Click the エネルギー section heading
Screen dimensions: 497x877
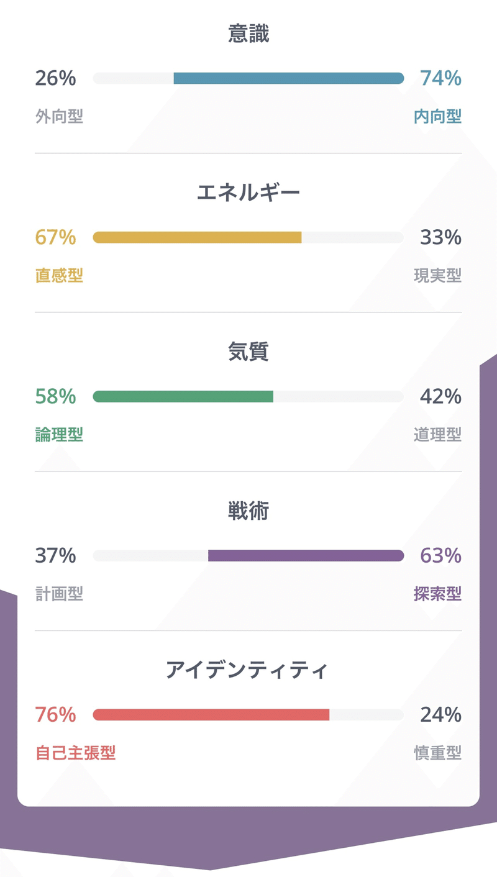pos(248,193)
